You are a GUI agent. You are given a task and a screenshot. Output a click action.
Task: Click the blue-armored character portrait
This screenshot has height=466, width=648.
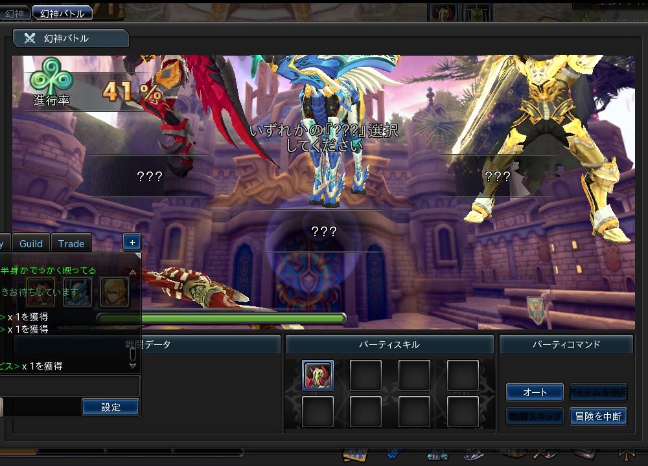click(77, 292)
